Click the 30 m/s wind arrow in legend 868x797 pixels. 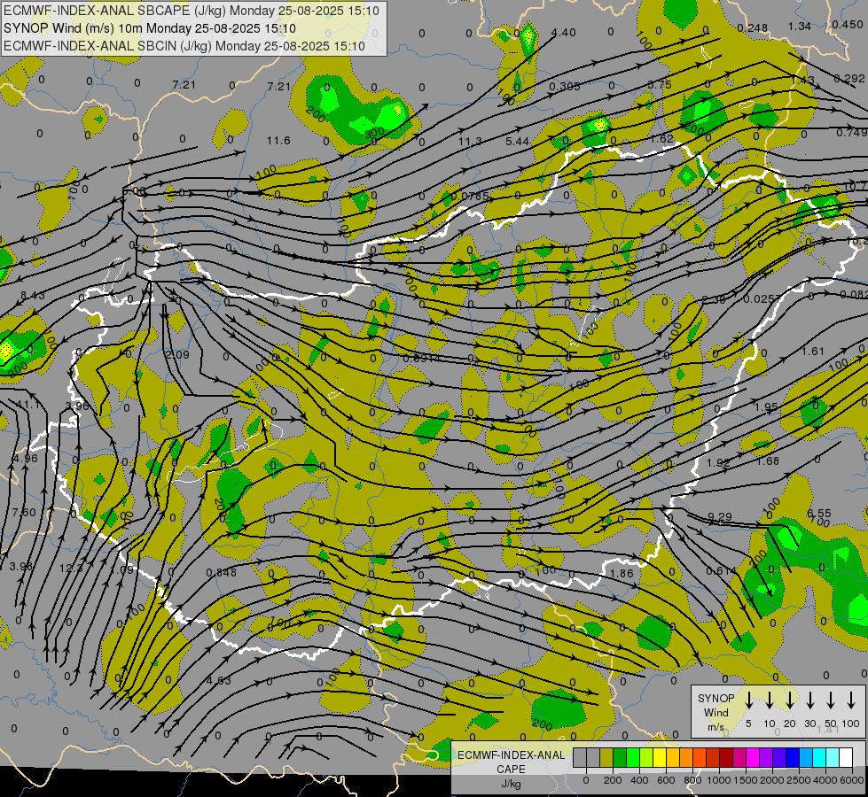[809, 700]
